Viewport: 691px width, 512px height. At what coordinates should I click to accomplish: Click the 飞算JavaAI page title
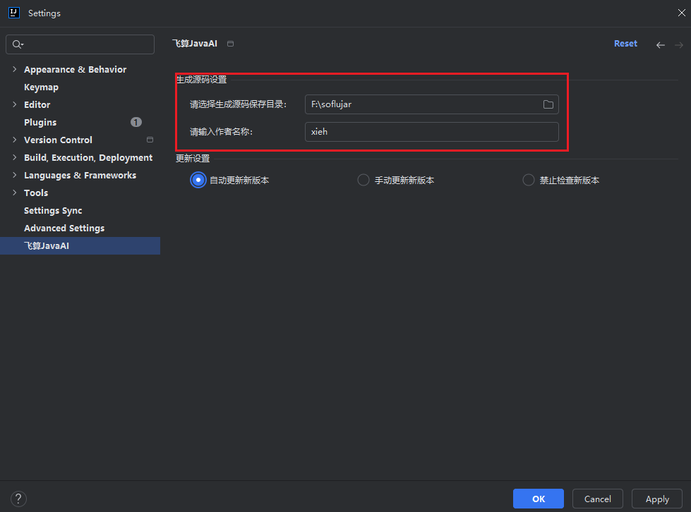195,44
